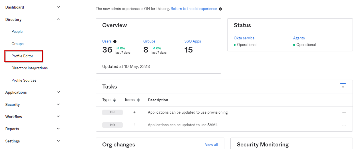Click View all in Org changes
This screenshot has height=149, width=354.
pos(211,145)
